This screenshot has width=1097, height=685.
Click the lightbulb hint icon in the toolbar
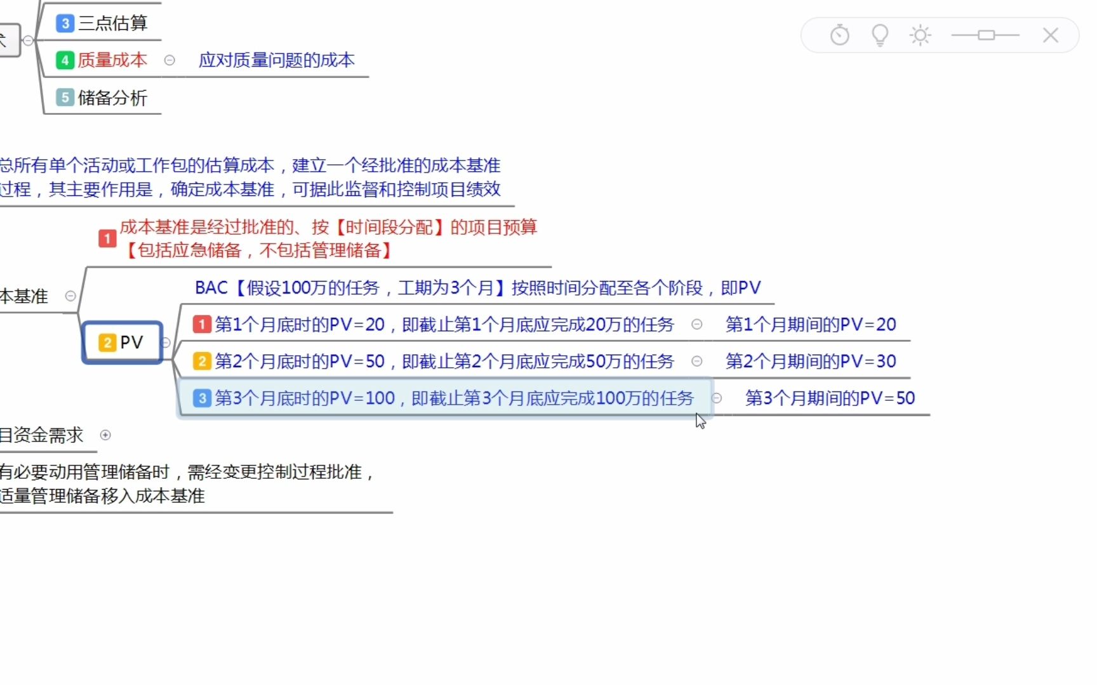click(x=880, y=35)
